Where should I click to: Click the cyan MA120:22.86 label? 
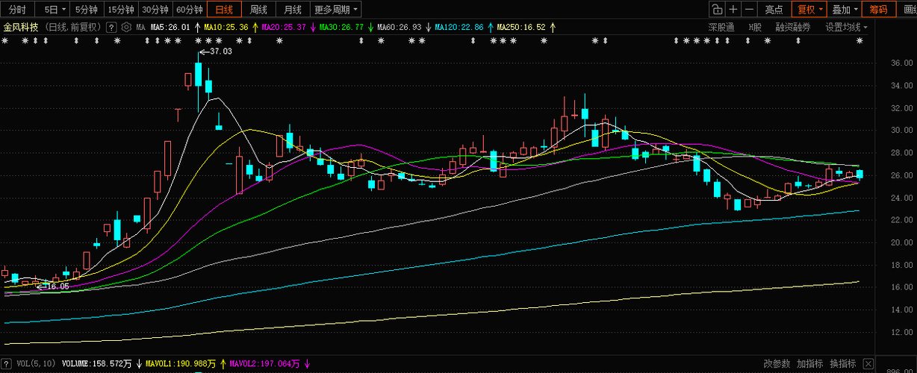[459, 27]
